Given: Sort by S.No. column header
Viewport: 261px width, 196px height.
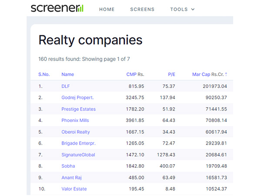Looking at the screenshot, I should coord(44,74).
